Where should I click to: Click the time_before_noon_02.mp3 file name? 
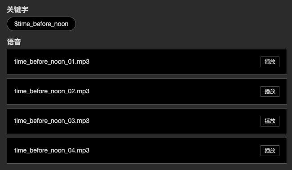pyautogui.click(x=52, y=91)
